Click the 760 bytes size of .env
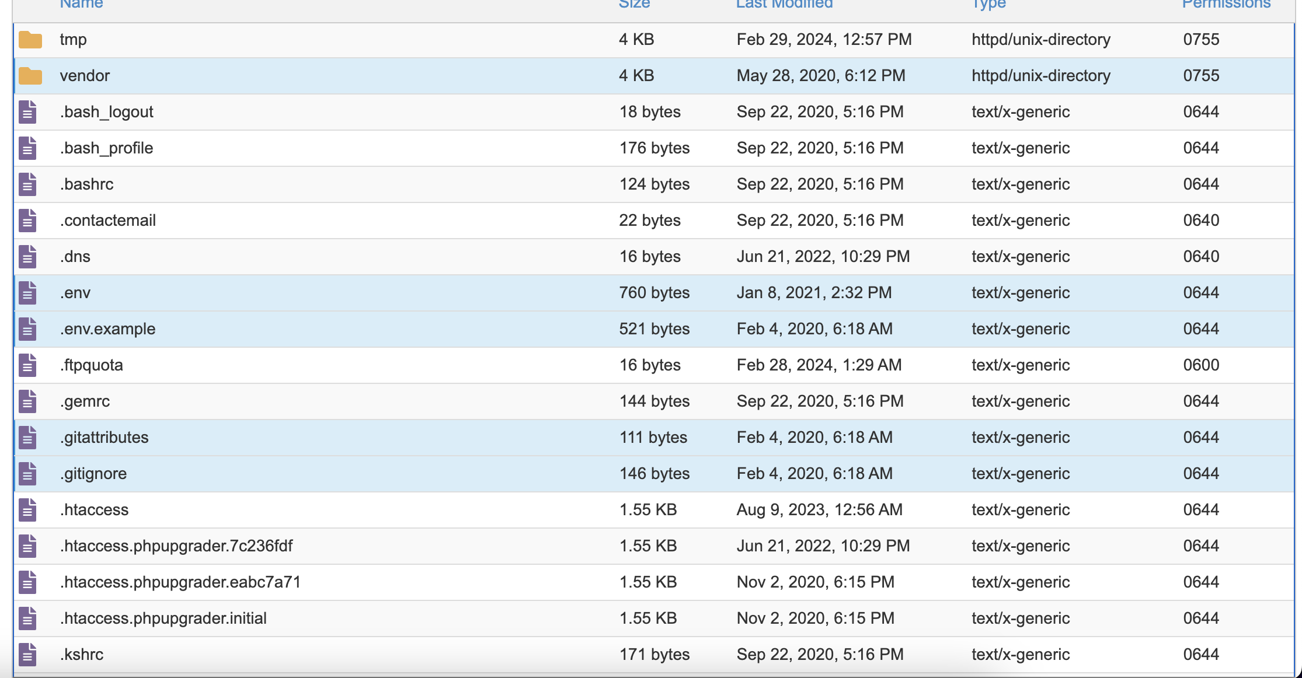 click(x=655, y=293)
